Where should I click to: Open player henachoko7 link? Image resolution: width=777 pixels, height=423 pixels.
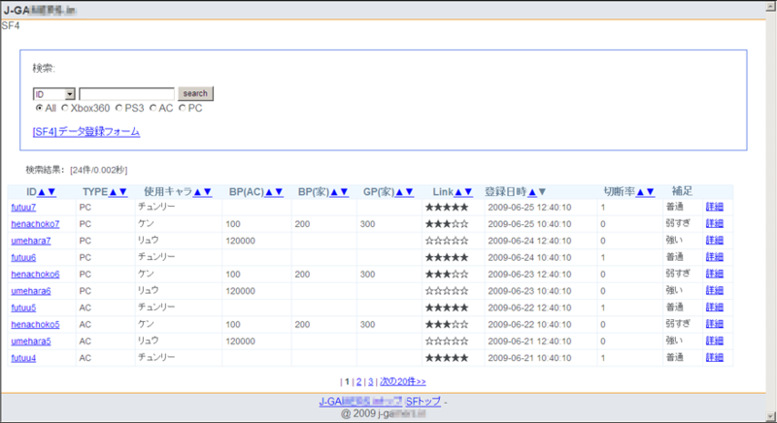coord(35,224)
